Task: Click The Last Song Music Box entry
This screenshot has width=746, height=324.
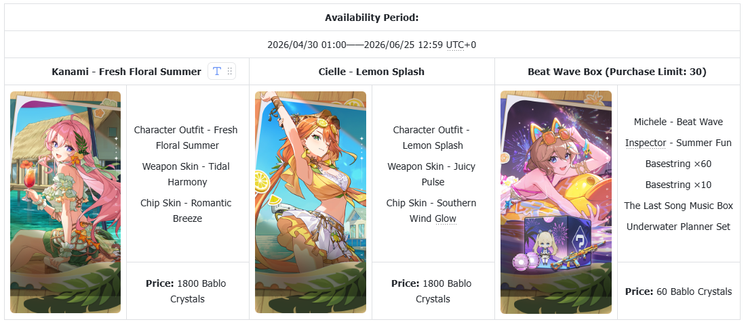Action: tap(678, 206)
